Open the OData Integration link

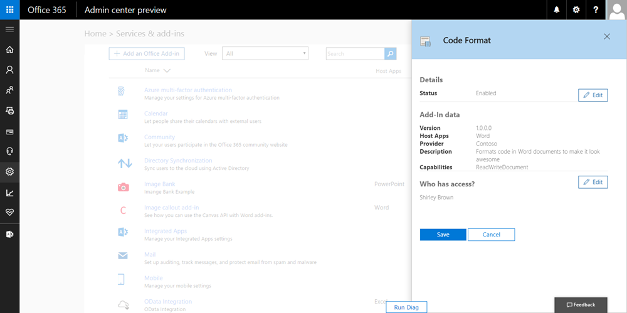168,301
